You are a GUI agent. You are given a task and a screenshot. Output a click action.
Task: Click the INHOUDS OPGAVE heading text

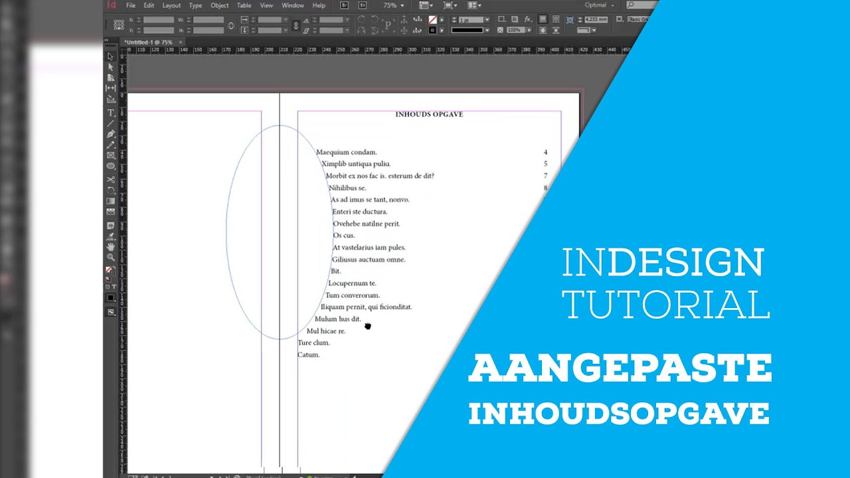429,115
